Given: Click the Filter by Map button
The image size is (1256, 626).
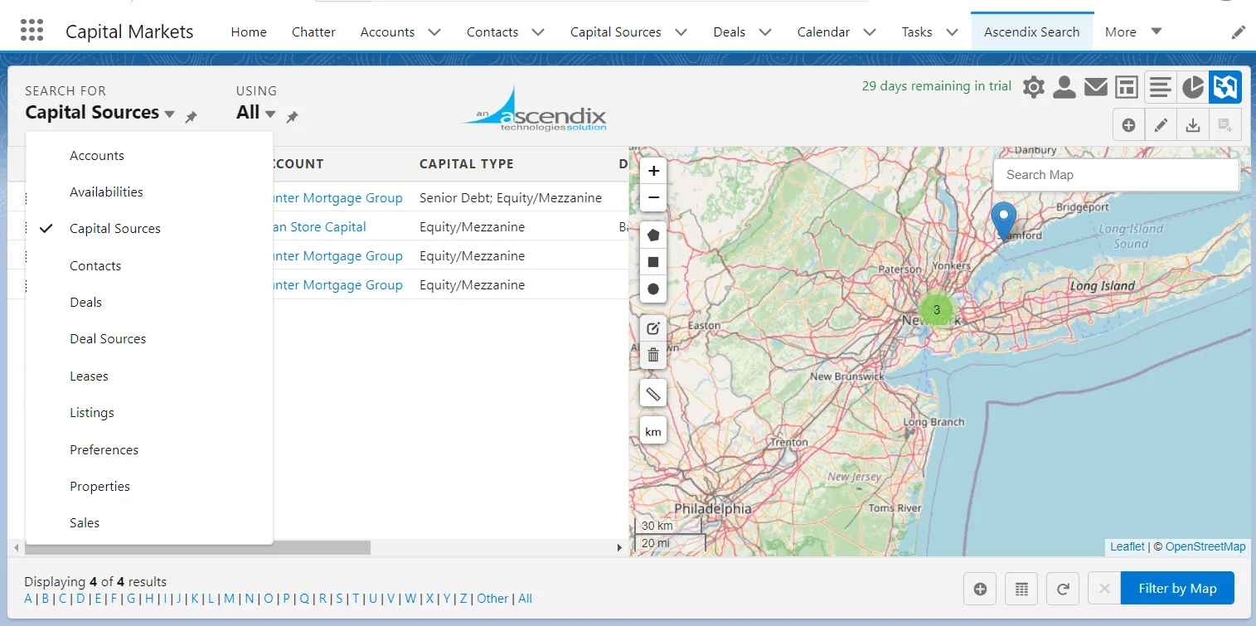Looking at the screenshot, I should (1177, 589).
